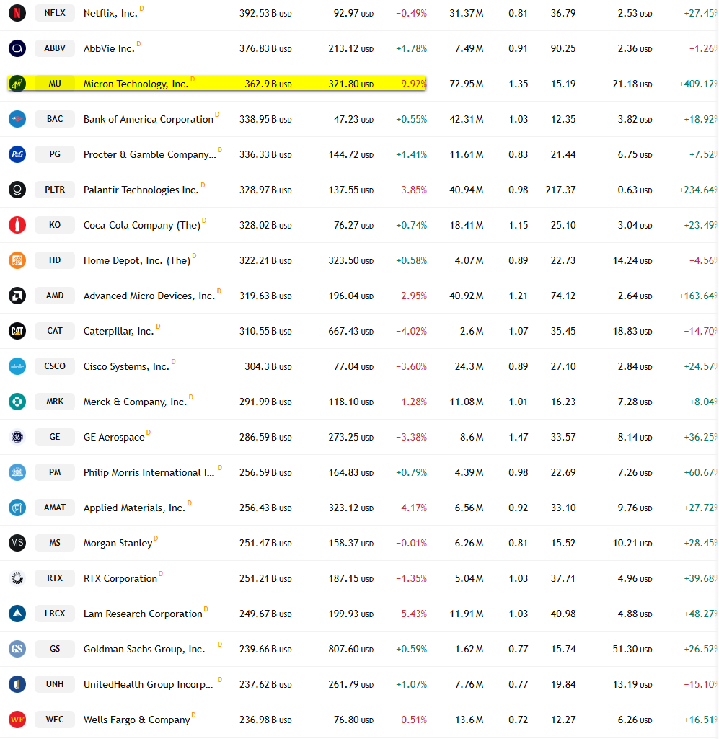Open Advanced Micro Devices, Inc. link
719x739 pixels.
pos(149,296)
